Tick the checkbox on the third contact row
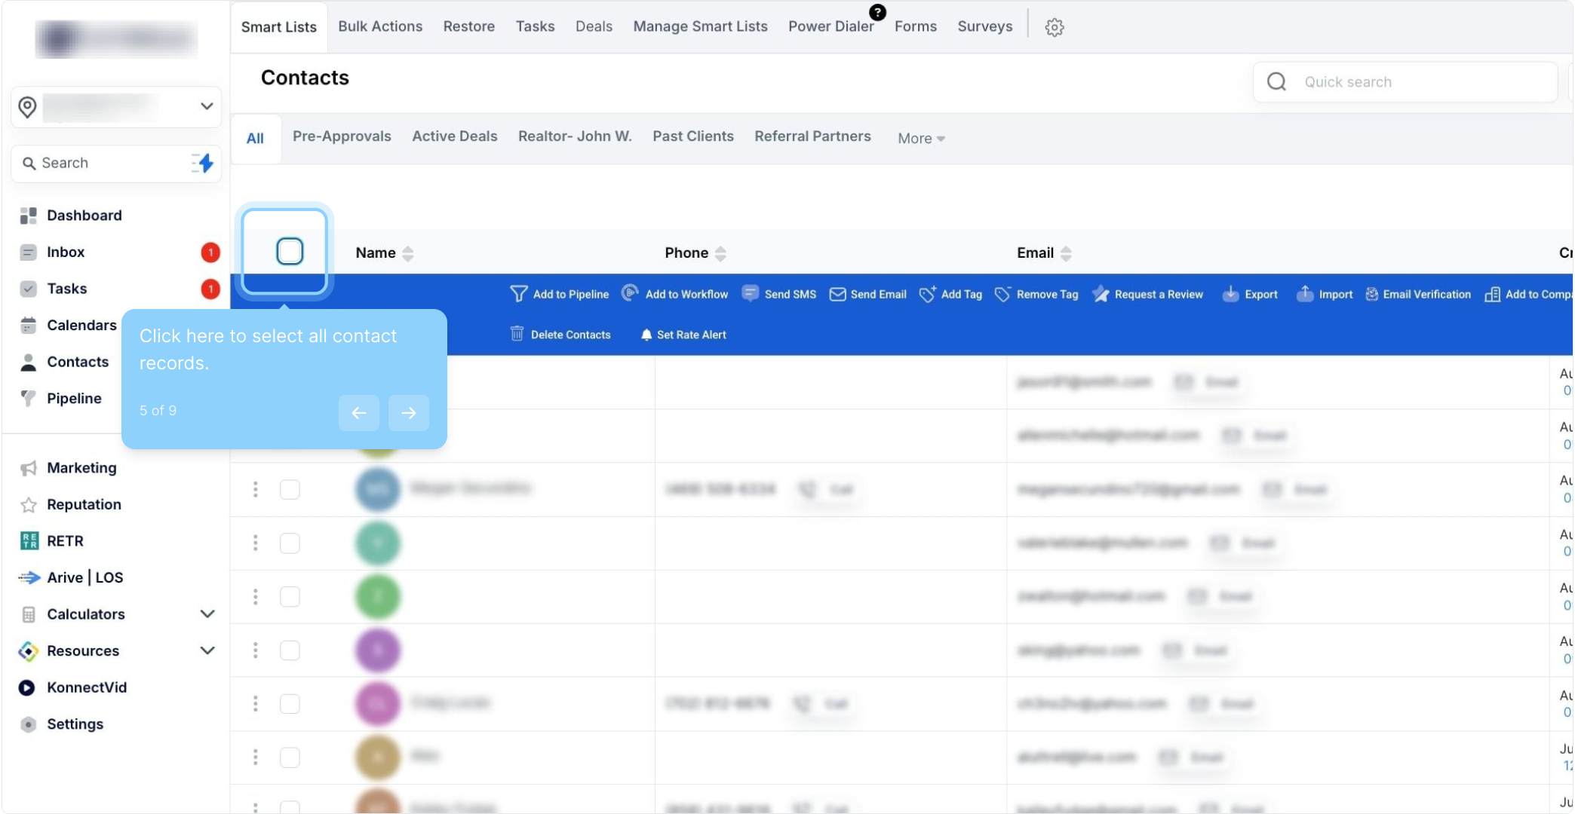The height and width of the screenshot is (814, 1575). pos(290,489)
